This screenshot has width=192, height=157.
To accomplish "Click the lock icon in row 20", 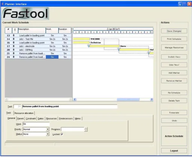I will click(14, 50).
